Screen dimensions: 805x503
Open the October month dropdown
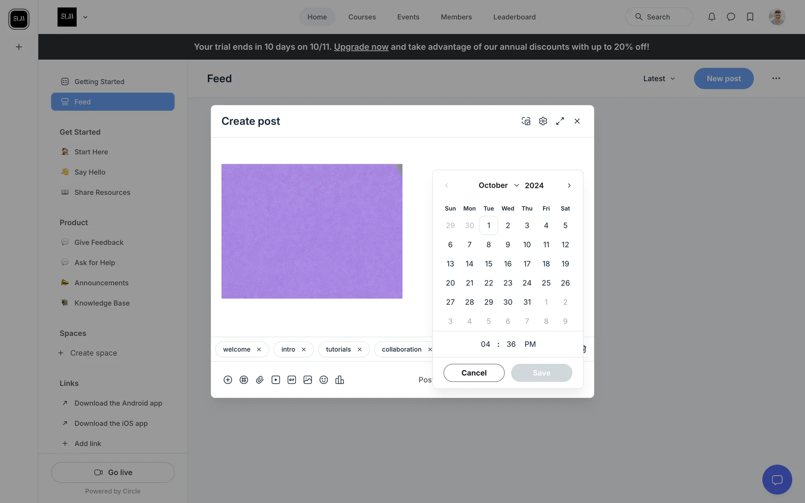point(499,185)
